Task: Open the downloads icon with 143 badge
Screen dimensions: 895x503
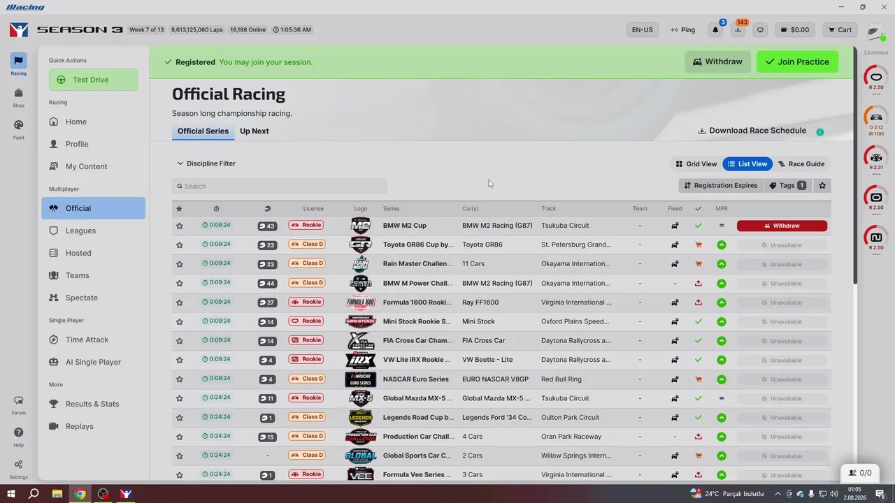Action: (738, 30)
